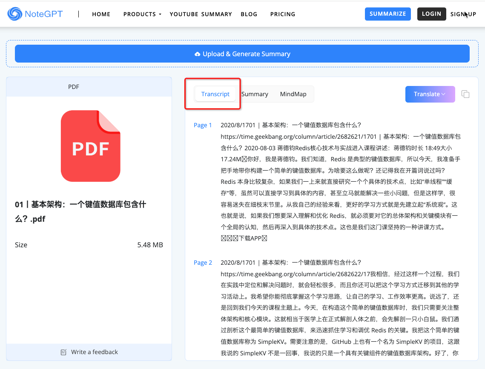Screen dimensions: 485x369
Task: Click the cloud upload icon
Action: 197,54
